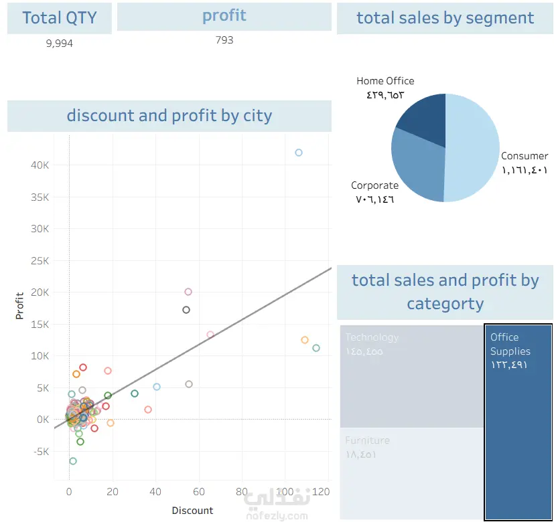The height and width of the screenshot is (522, 554).
Task: Click the 20K label on the profit axis
Action: point(40,292)
